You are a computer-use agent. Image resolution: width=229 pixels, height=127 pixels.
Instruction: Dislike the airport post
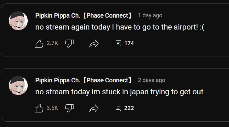point(69,43)
